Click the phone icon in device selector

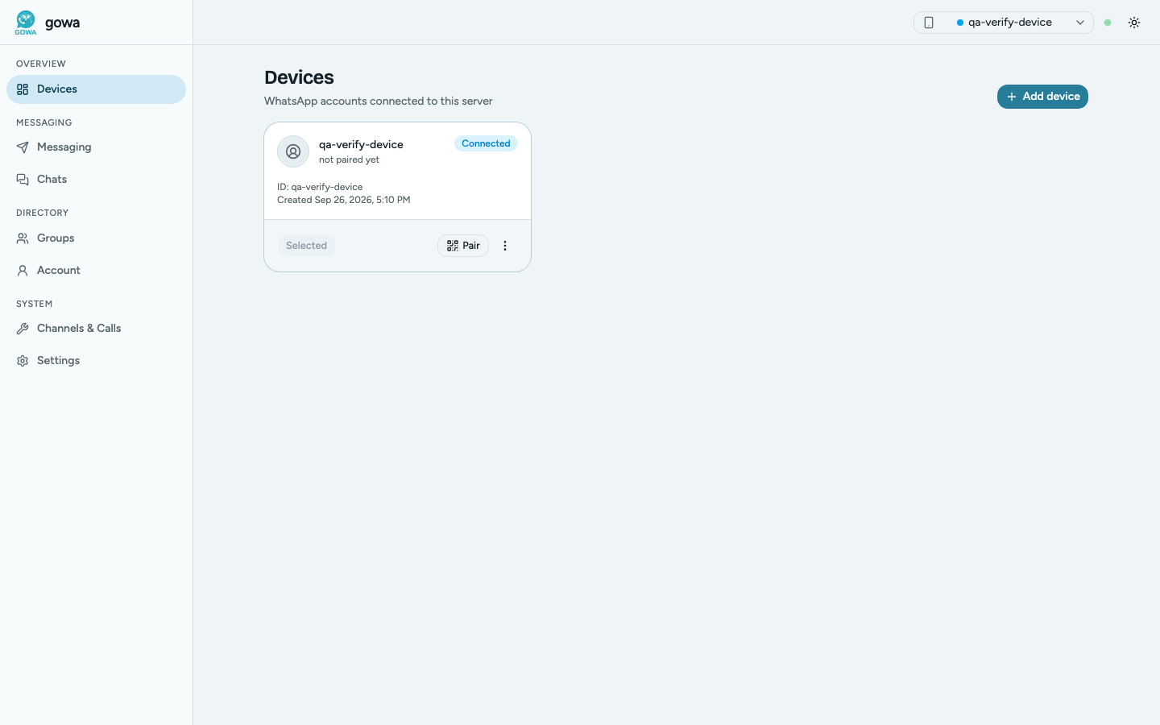click(x=929, y=23)
